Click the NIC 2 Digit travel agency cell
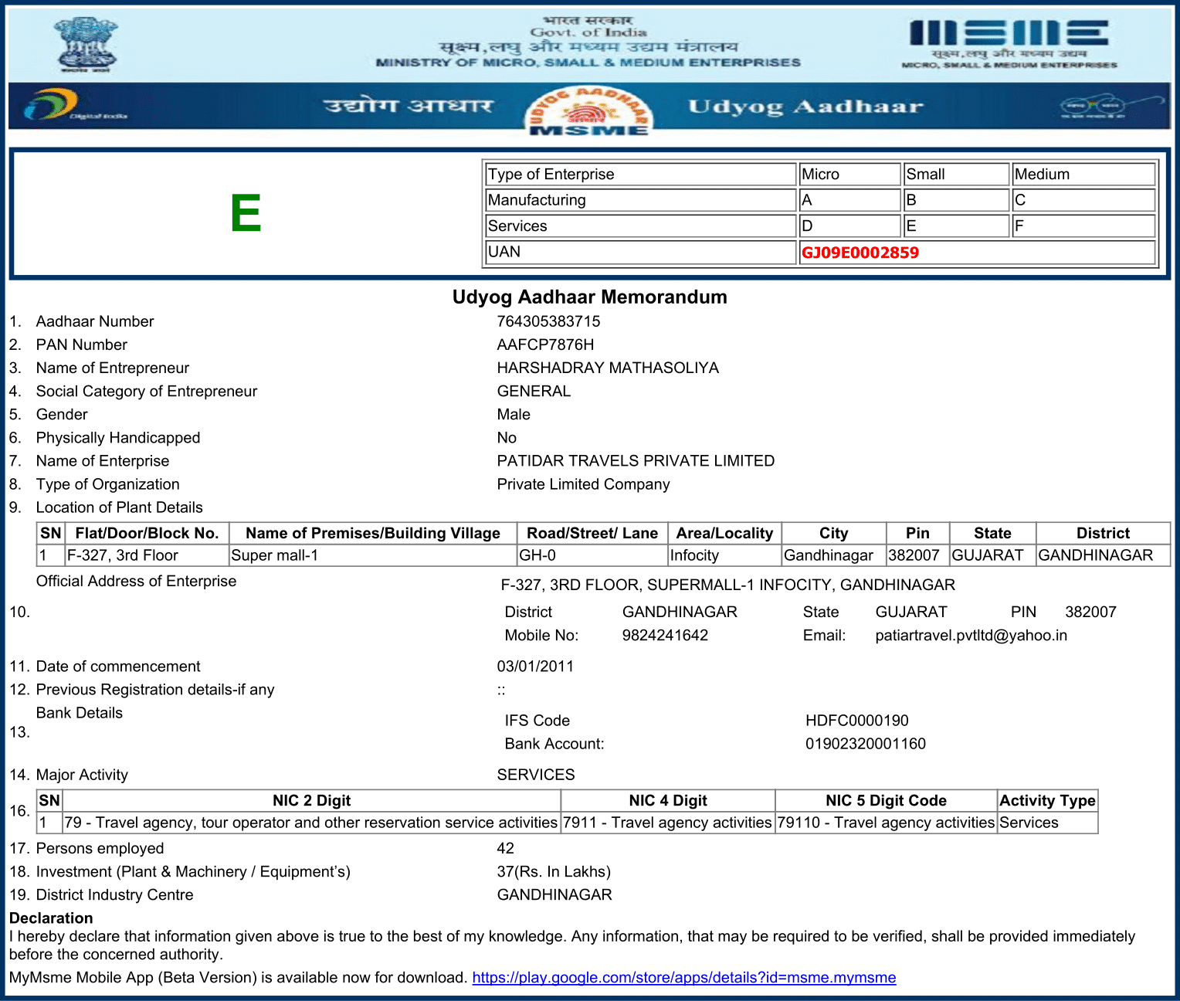This screenshot has height=1001, width=1180. click(311, 823)
